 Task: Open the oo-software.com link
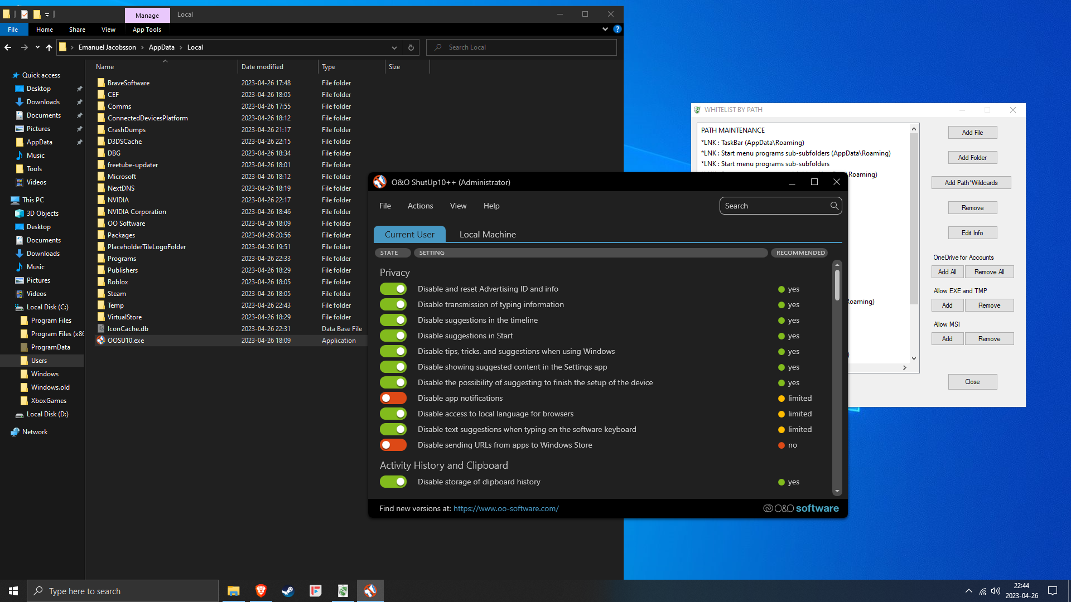pos(505,508)
